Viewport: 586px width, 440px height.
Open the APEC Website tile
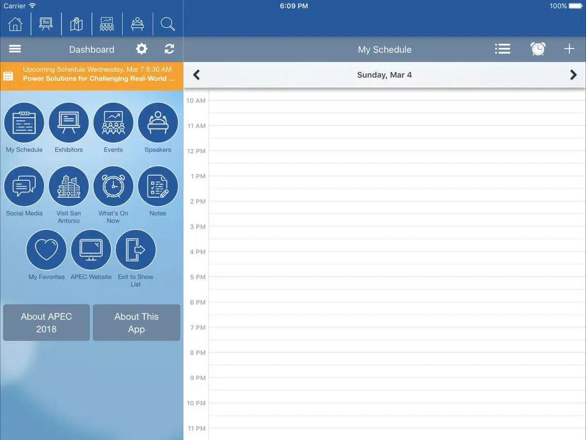(91, 255)
